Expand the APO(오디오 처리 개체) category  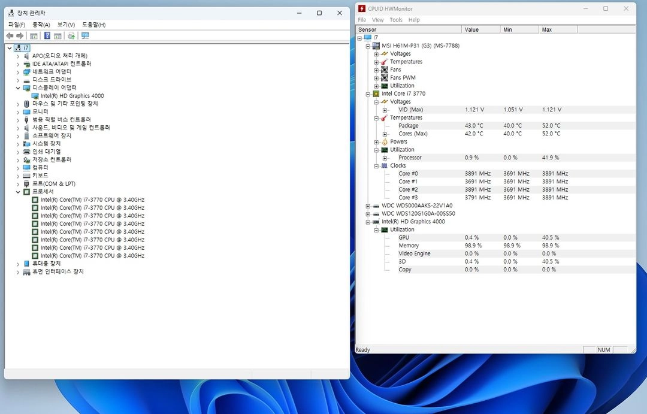click(x=18, y=56)
